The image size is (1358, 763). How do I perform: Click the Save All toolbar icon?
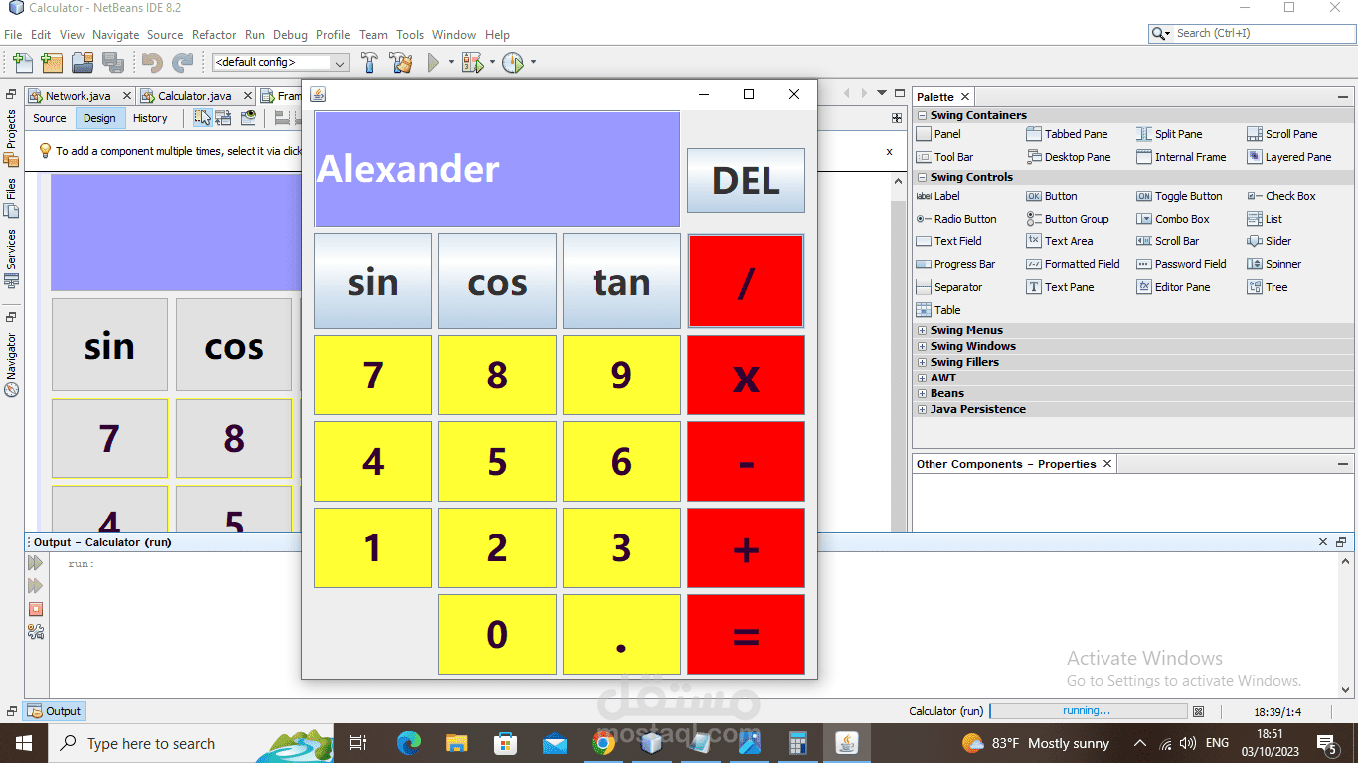pos(113,63)
